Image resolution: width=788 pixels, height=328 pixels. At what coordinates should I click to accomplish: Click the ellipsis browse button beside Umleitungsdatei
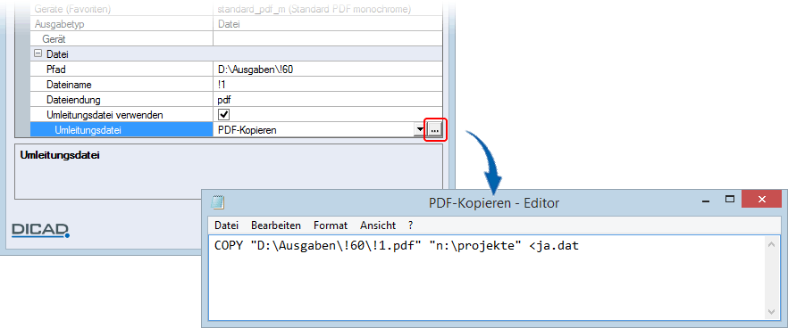click(x=435, y=130)
